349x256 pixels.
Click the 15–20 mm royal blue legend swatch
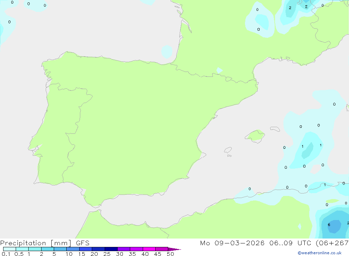click(86, 249)
